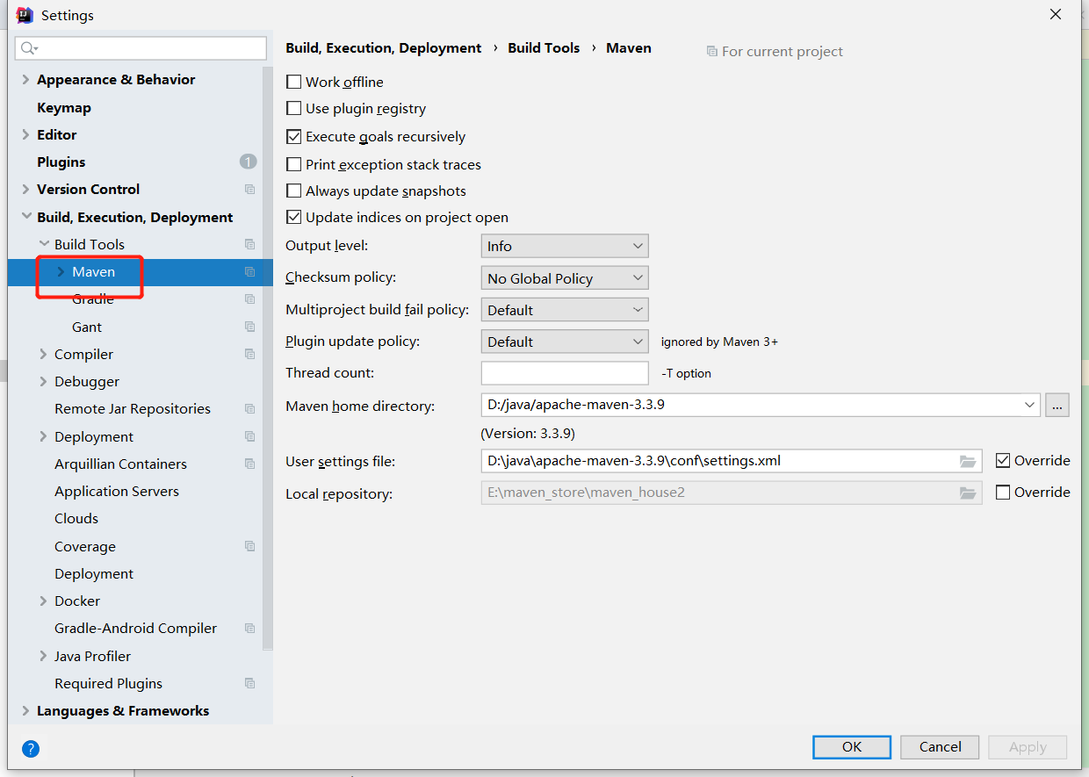
Task: Click project-level icon beside Remote Jar Repositories
Action: (x=250, y=409)
